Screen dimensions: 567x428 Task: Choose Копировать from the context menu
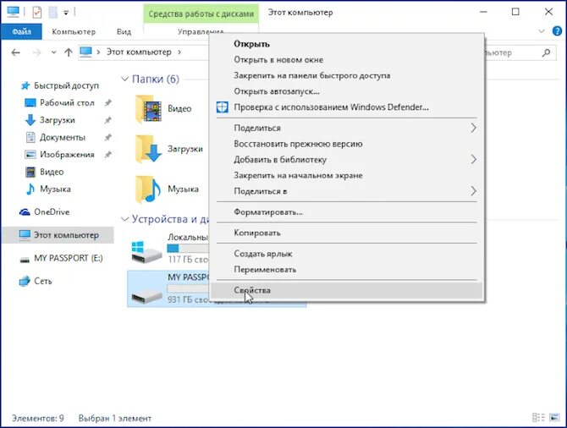tap(346, 233)
